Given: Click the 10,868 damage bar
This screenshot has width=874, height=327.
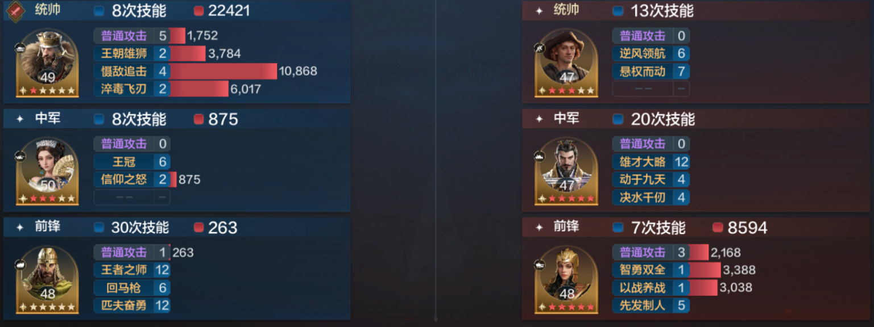Looking at the screenshot, I should click(x=223, y=72).
